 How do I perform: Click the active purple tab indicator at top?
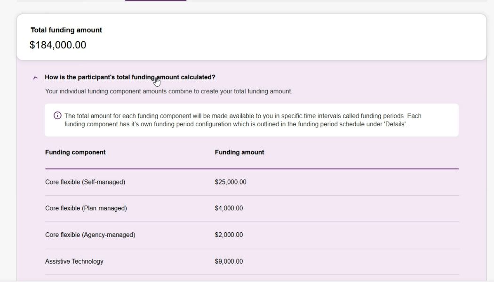(x=156, y=0)
